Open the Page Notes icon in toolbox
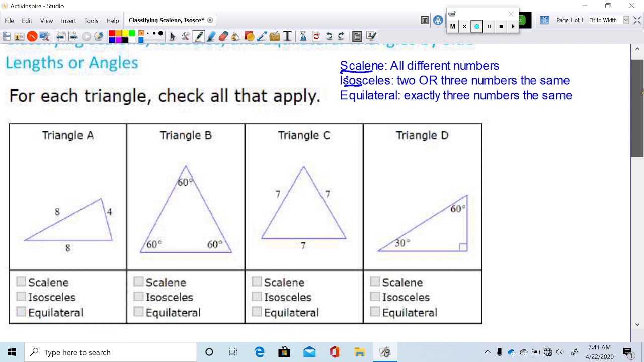The image size is (644, 362). (357, 36)
